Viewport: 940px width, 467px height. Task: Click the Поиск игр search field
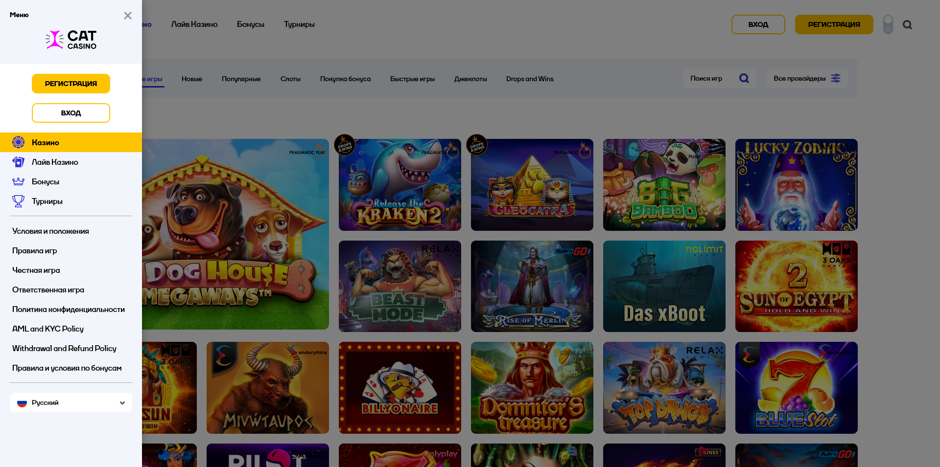pyautogui.click(x=710, y=78)
